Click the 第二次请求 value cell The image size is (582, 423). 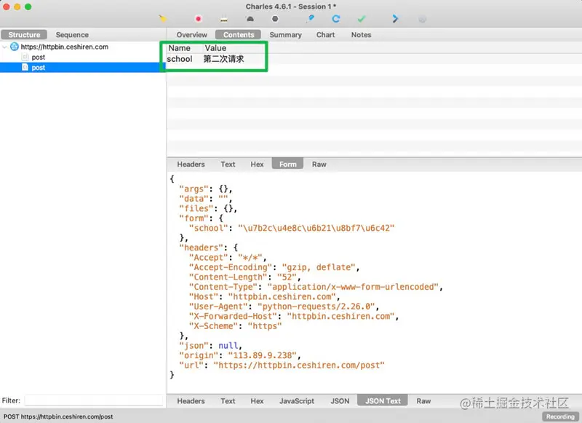tap(223, 59)
